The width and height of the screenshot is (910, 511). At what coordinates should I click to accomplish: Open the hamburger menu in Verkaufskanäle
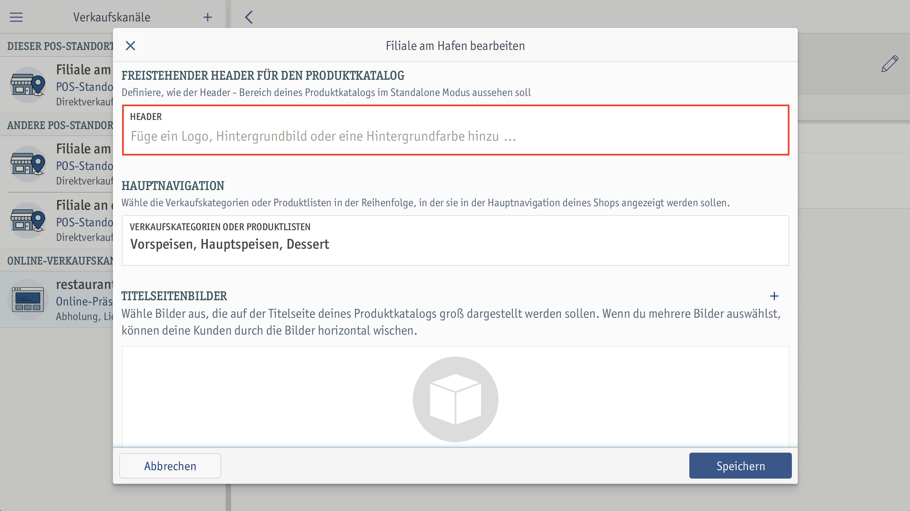click(16, 17)
